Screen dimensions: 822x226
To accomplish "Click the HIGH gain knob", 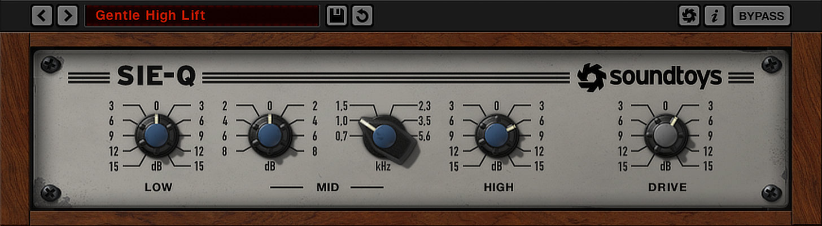I will tap(496, 135).
